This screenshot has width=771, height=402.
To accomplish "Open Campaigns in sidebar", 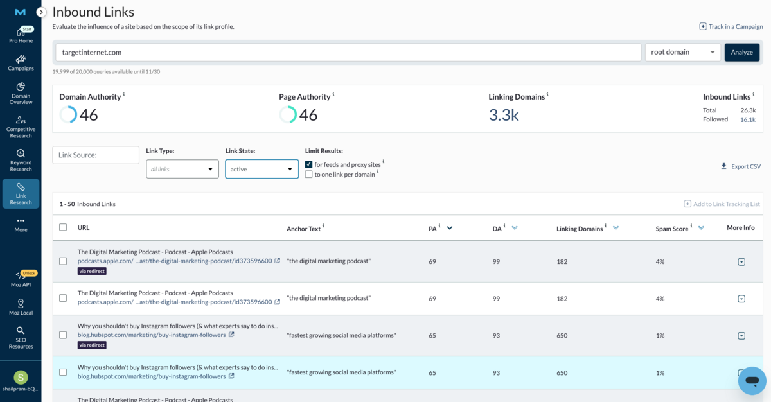I will [x=21, y=63].
